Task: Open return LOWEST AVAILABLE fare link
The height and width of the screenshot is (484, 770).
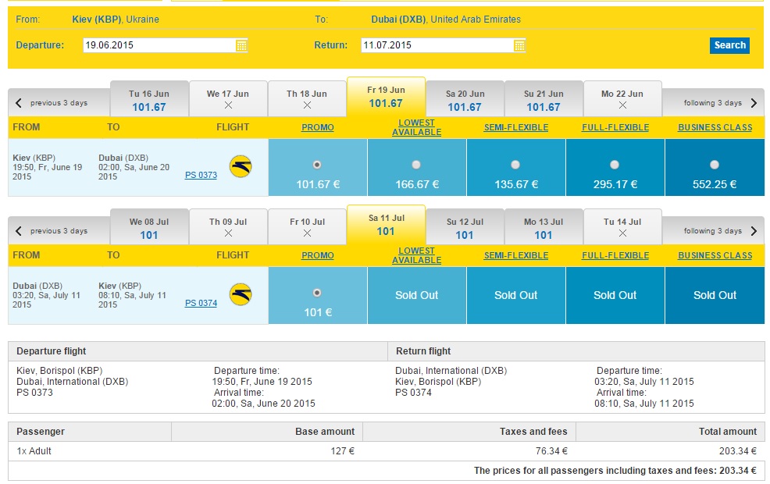Action: pyautogui.click(x=416, y=256)
